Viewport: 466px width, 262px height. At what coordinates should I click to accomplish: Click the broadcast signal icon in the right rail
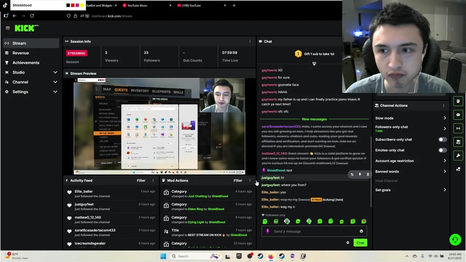[x=458, y=128]
